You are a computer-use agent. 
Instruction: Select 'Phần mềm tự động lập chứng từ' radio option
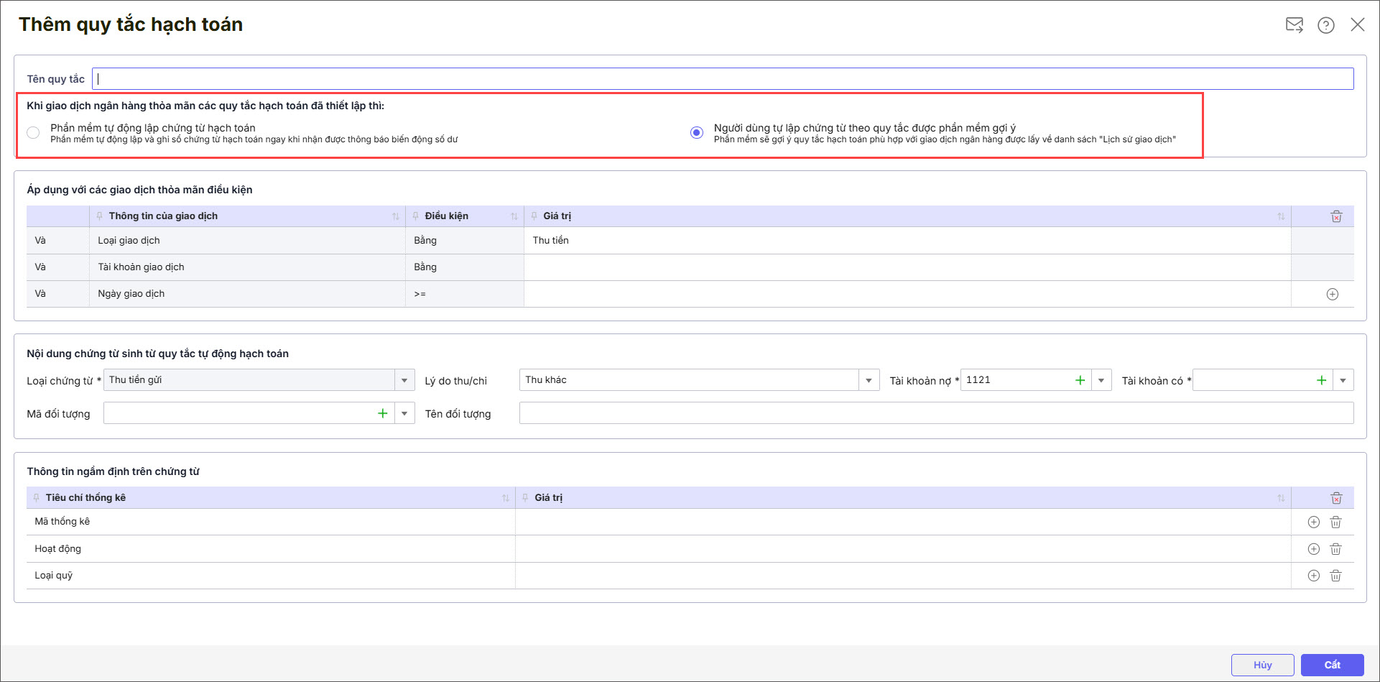tap(33, 132)
